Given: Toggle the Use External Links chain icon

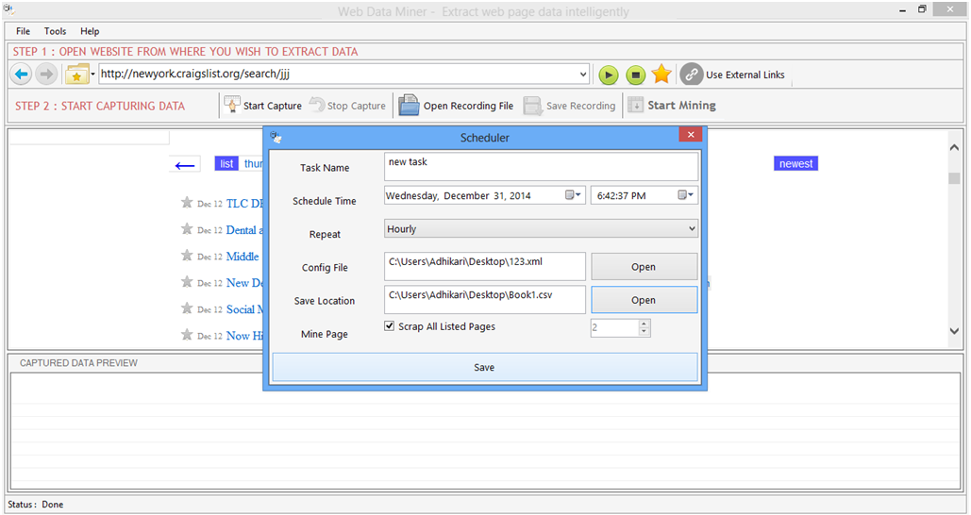Looking at the screenshot, I should coord(692,75).
